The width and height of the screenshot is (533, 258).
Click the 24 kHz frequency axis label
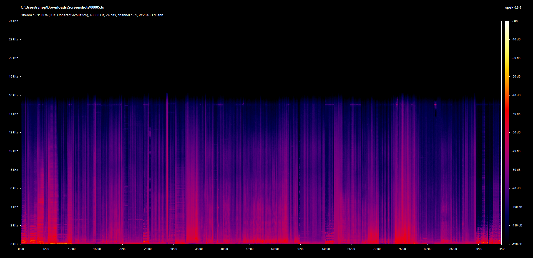point(13,21)
